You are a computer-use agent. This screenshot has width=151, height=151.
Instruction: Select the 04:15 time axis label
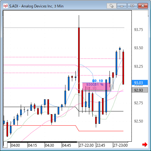tap(33, 145)
